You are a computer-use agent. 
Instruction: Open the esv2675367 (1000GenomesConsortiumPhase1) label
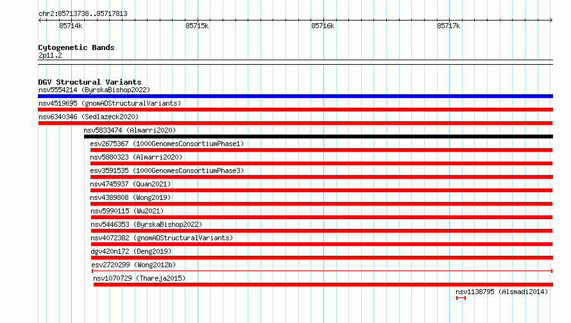click(167, 144)
